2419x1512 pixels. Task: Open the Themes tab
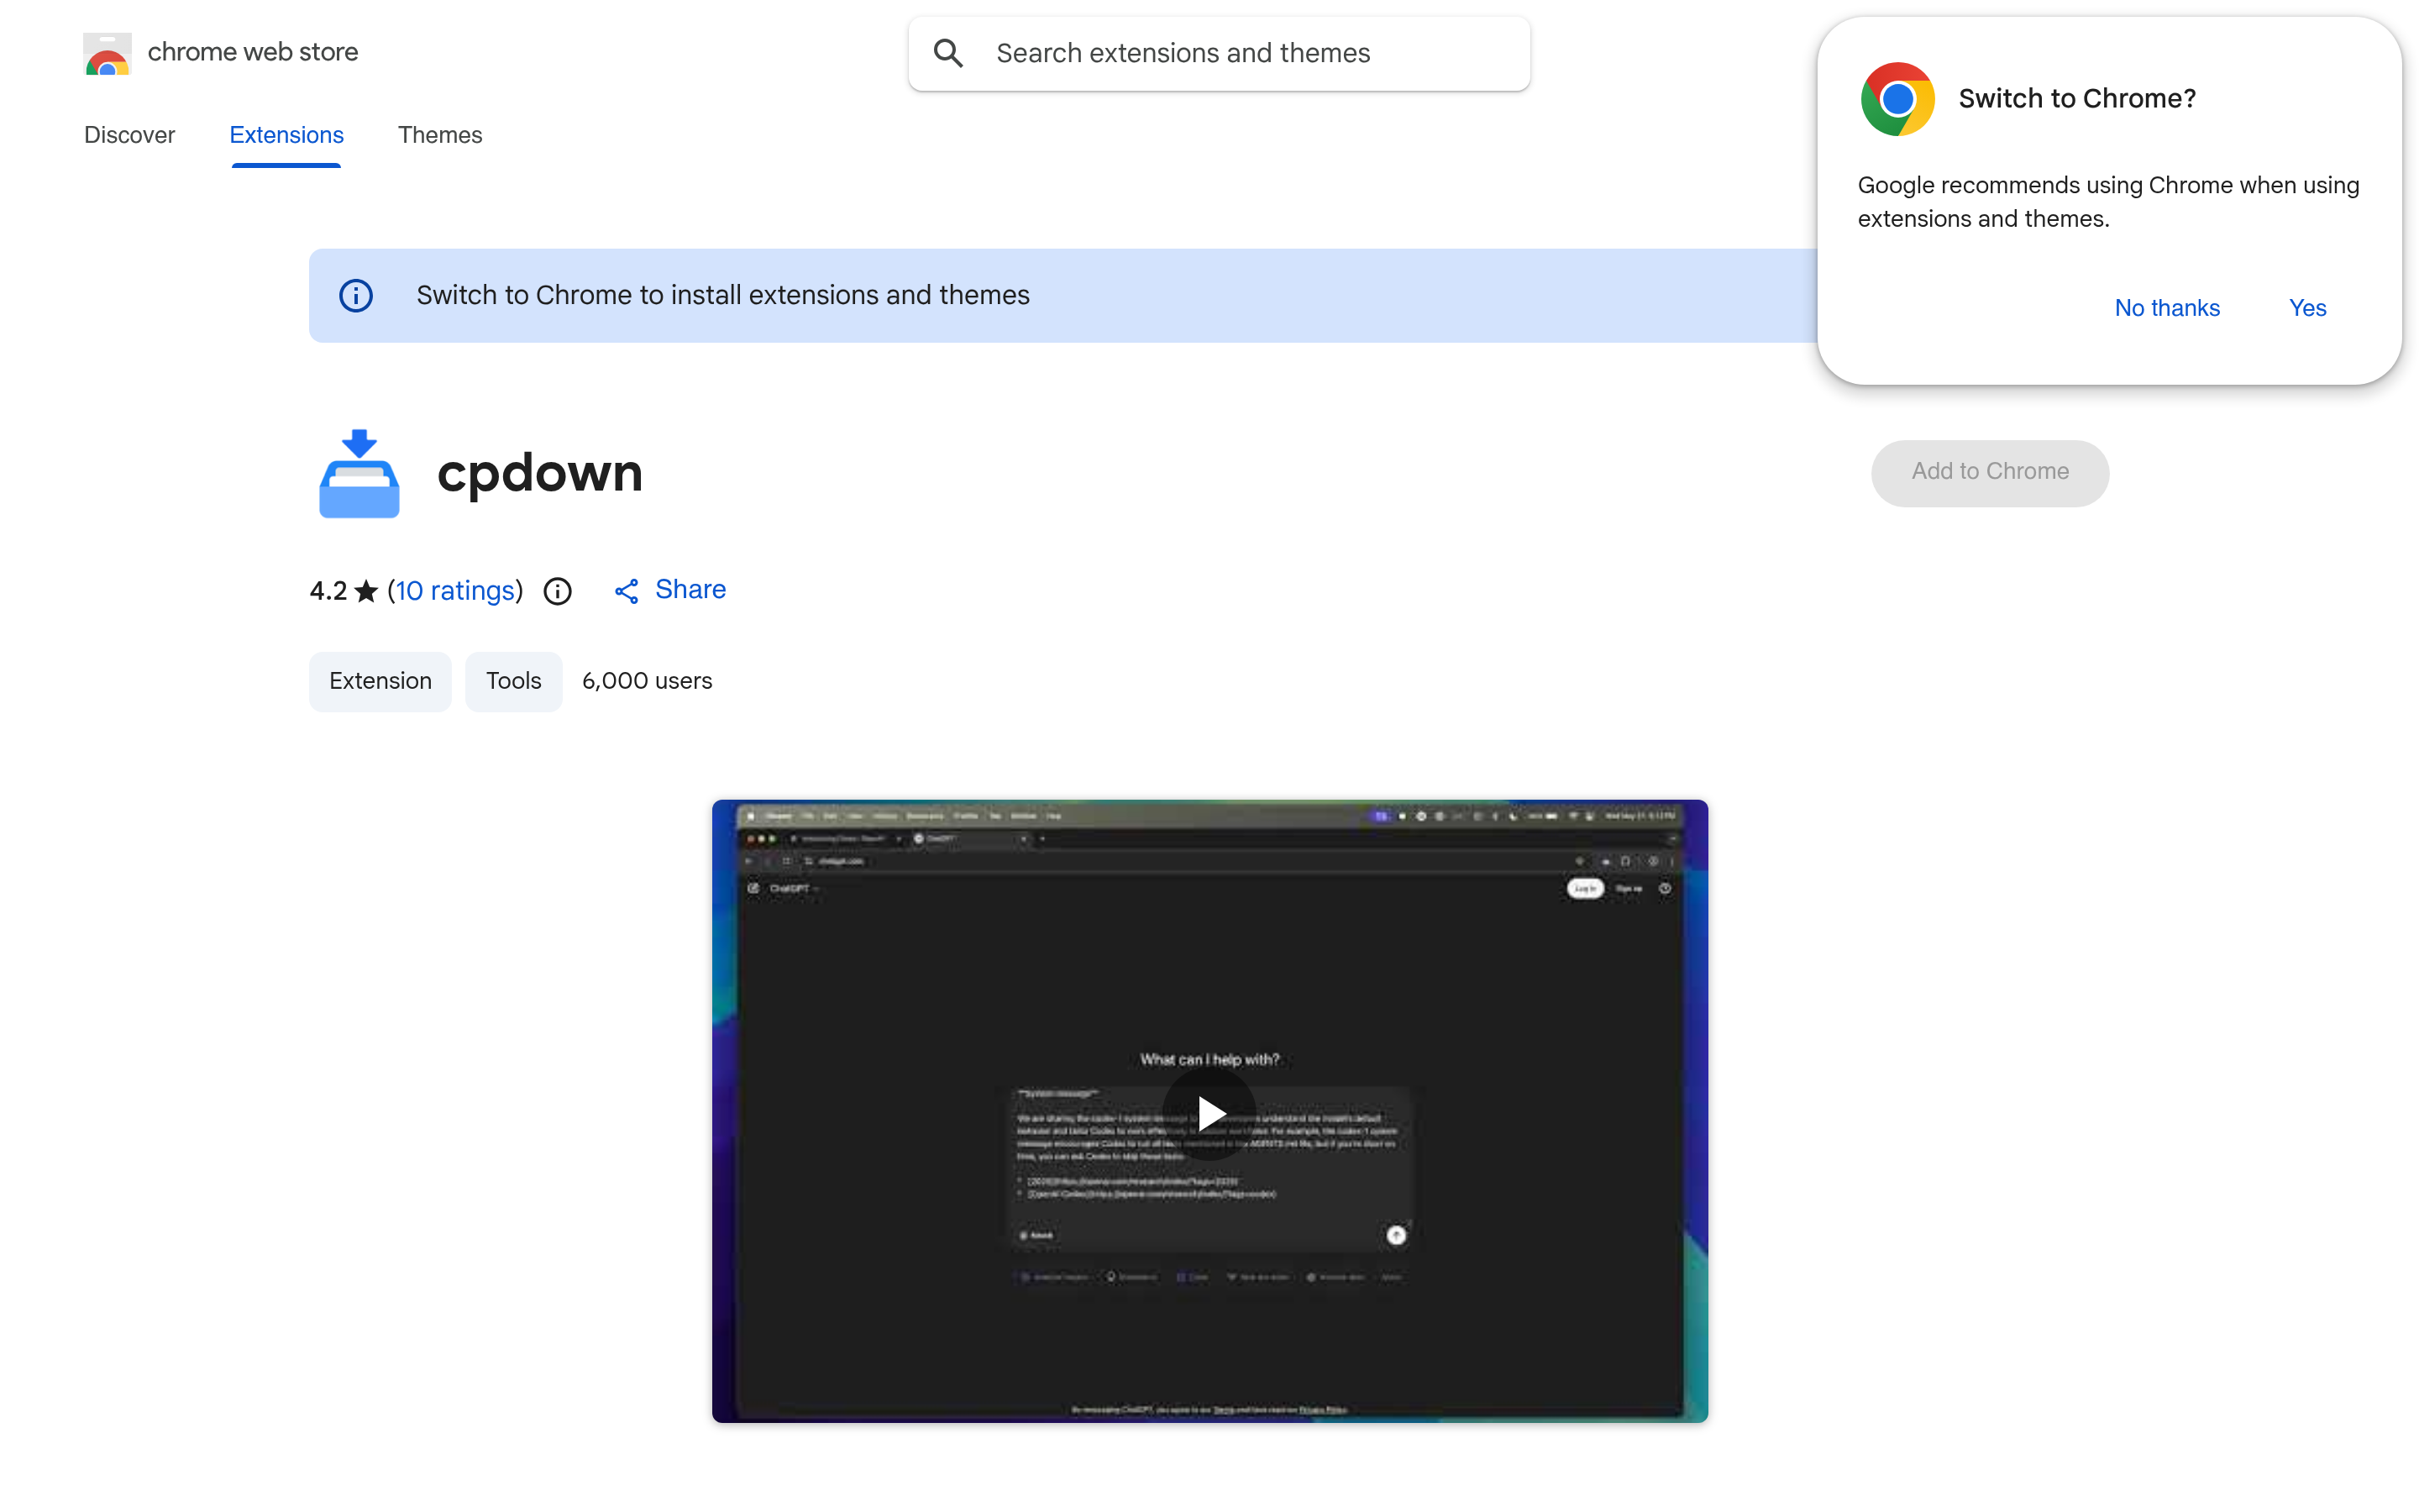pyautogui.click(x=440, y=135)
